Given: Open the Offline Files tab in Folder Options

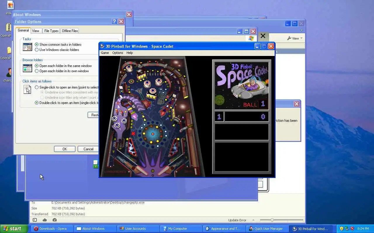Looking at the screenshot, I should (x=70, y=31).
